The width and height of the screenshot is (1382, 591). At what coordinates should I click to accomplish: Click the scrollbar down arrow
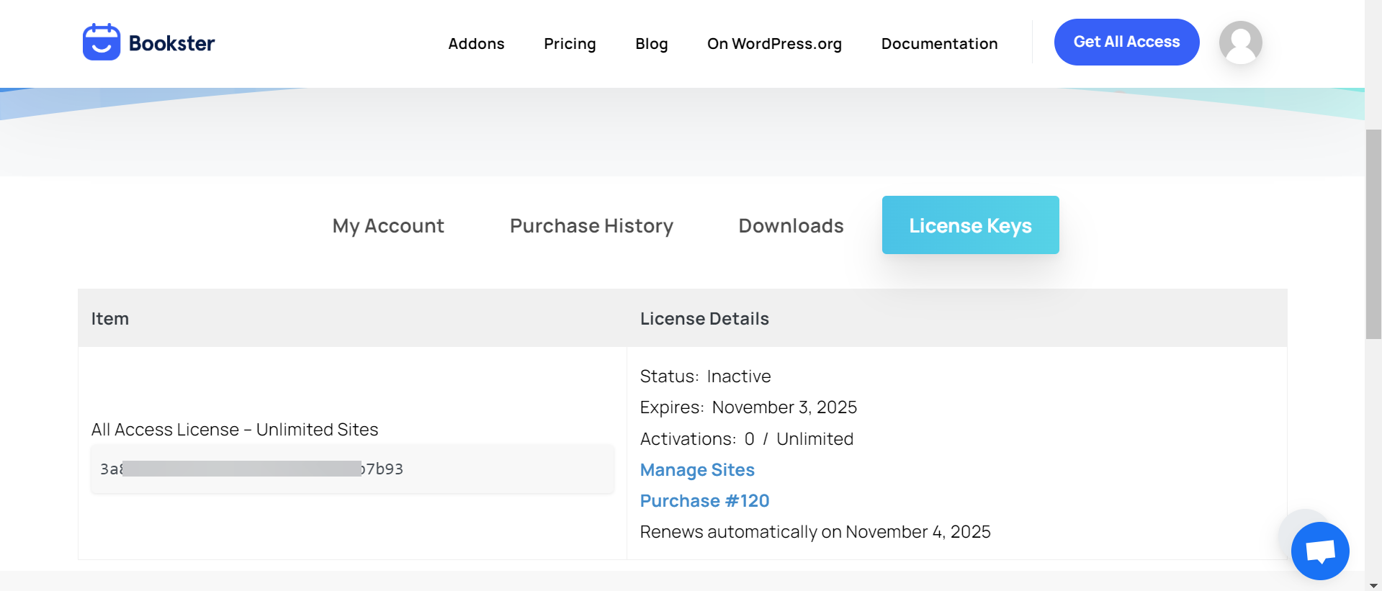[x=1373, y=585]
